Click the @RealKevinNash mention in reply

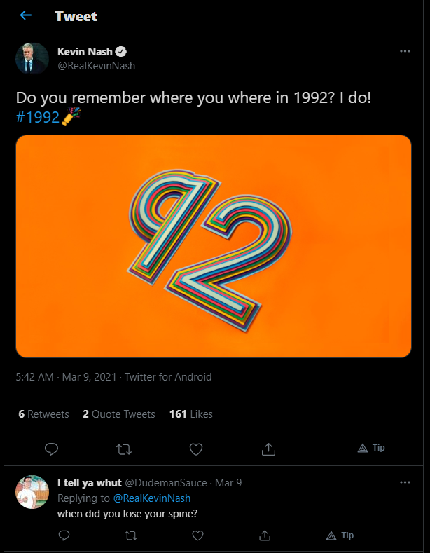[x=151, y=498]
